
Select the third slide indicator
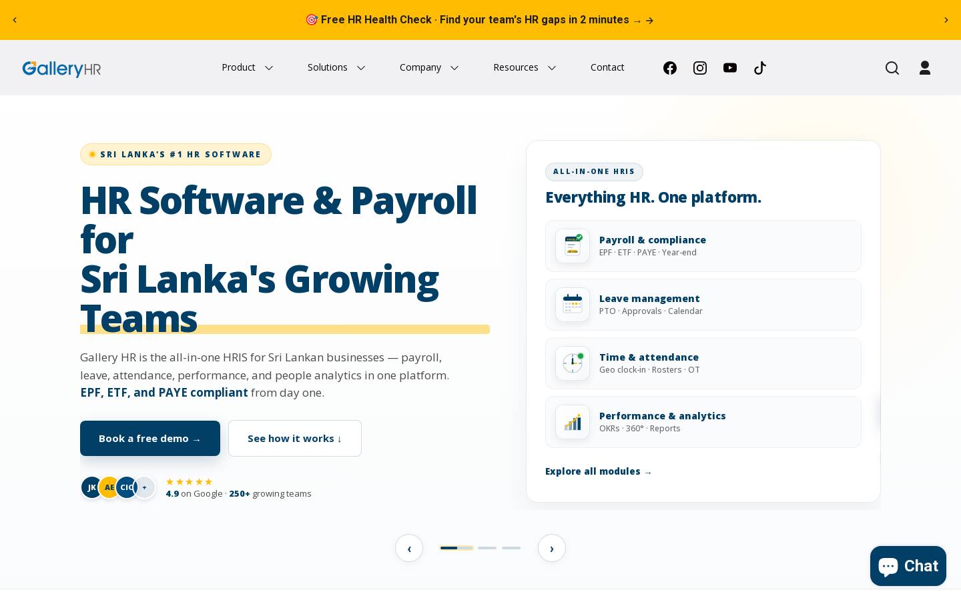[x=511, y=548]
